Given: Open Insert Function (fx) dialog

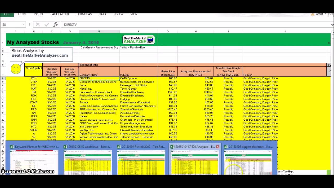Looking at the screenshot, I should click(x=55, y=25).
